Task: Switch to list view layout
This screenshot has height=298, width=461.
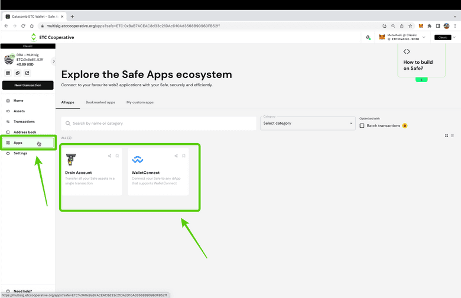Action: pos(453,135)
